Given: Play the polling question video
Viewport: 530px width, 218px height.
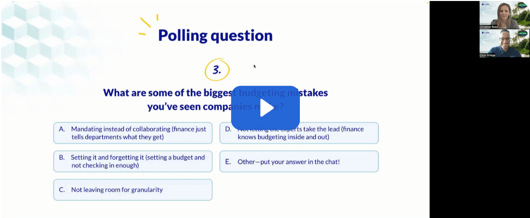Looking at the screenshot, I should coord(265,108).
